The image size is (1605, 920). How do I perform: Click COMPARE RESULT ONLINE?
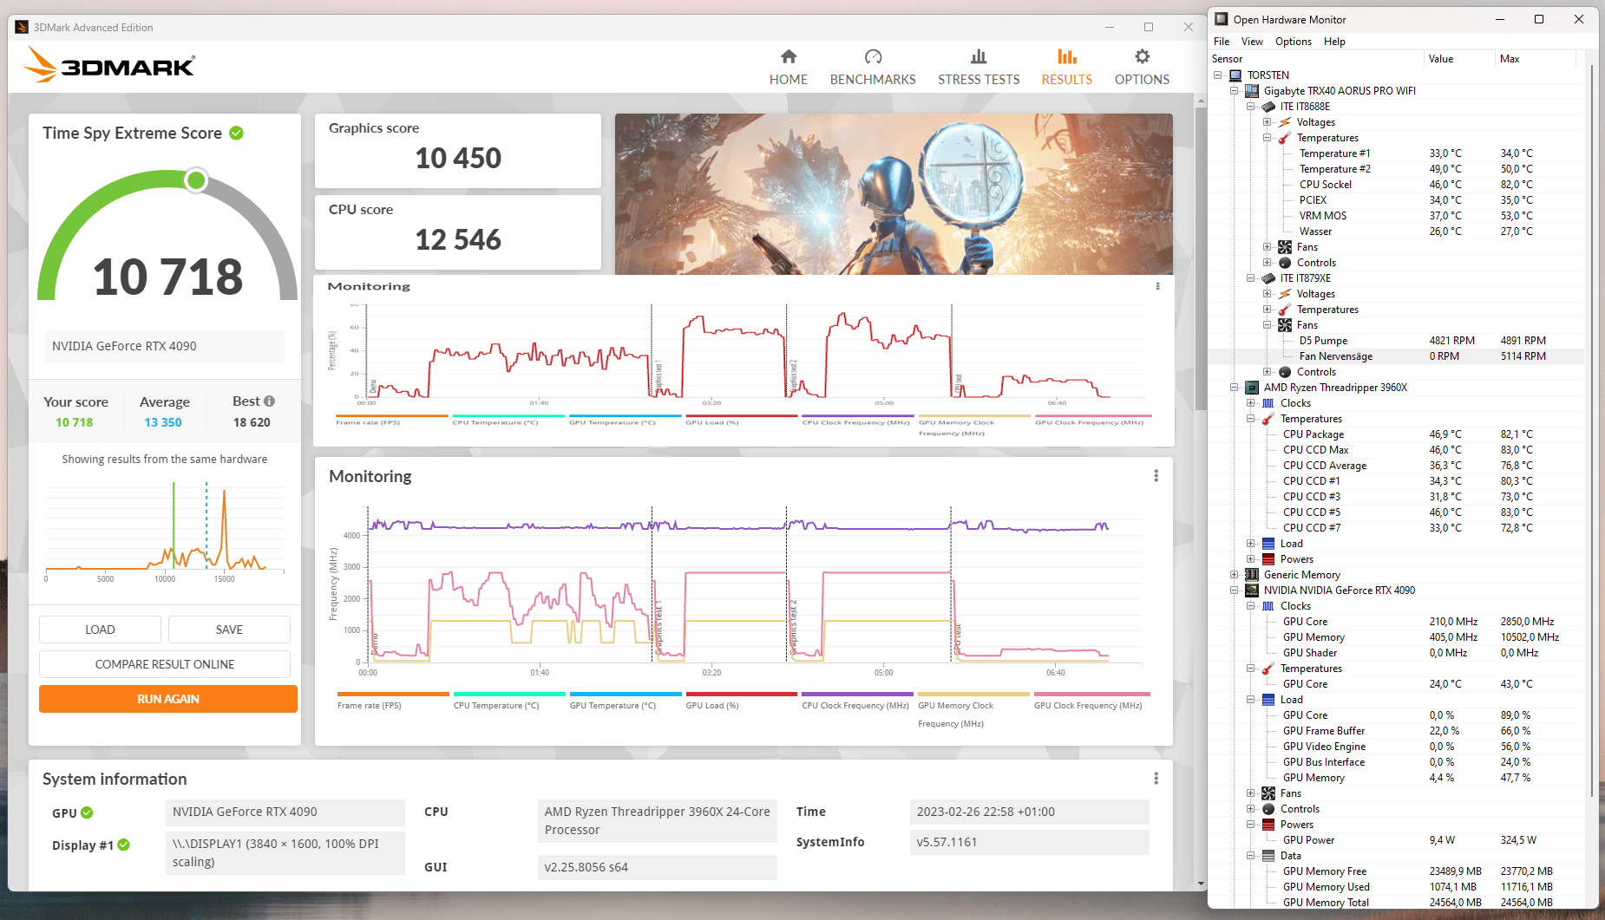coord(165,664)
